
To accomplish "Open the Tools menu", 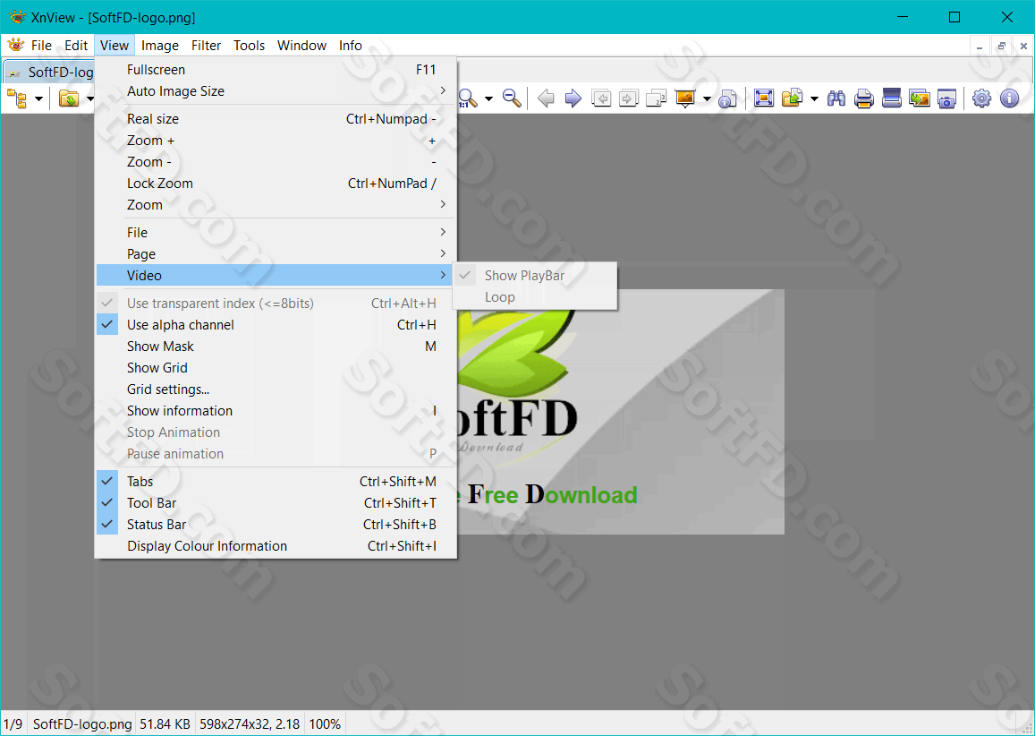I will (x=249, y=46).
